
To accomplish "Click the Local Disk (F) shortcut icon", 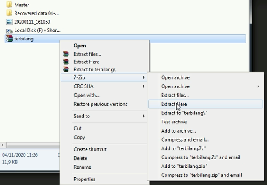I will click(x=9, y=31).
